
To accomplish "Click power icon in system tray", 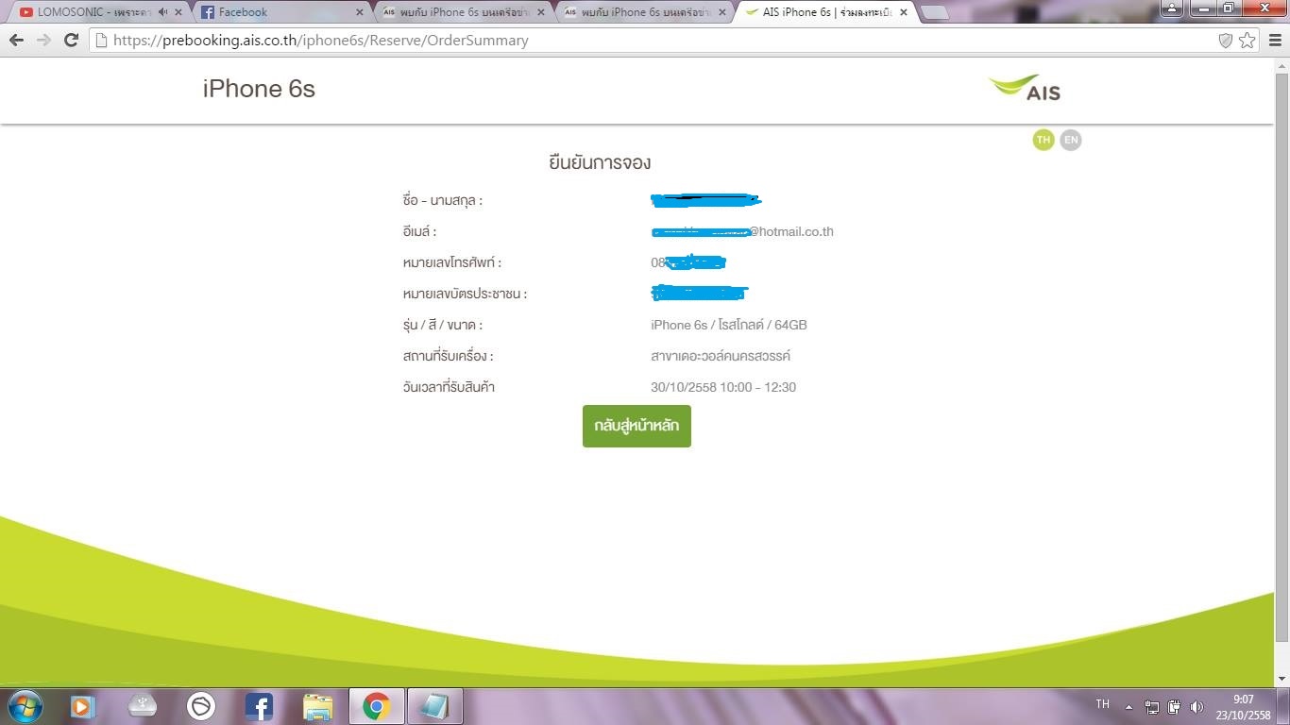I will pos(1175,706).
